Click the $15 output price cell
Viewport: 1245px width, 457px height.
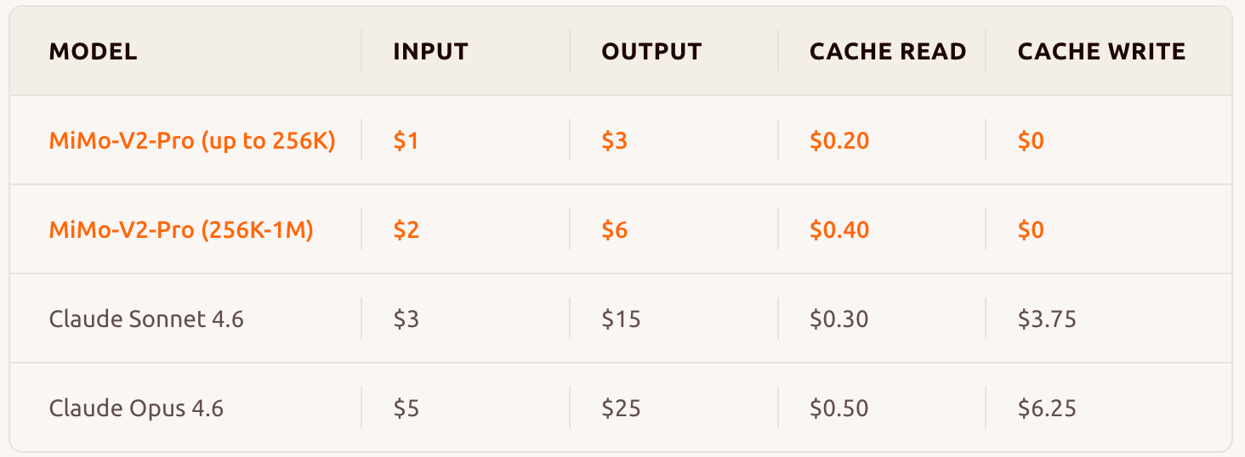[x=621, y=319]
